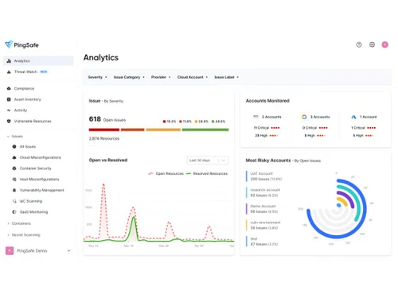Click the All Issues icon

point(14,146)
